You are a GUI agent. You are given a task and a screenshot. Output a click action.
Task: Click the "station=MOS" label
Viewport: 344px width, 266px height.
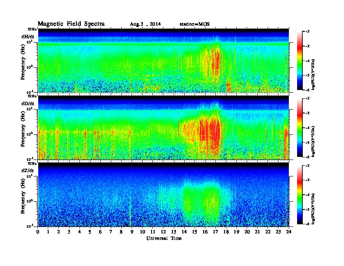195,24
